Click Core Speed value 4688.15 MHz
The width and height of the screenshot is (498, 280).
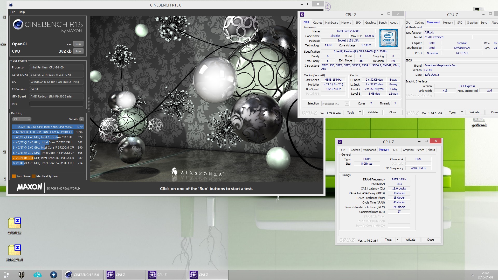pos(333,80)
